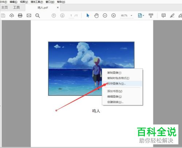182x148 pixels.
Task: Switch to the 工具 tab
Action: point(16,8)
